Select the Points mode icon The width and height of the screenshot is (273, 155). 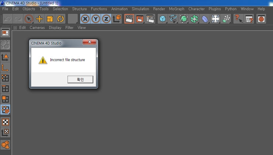[5, 78]
